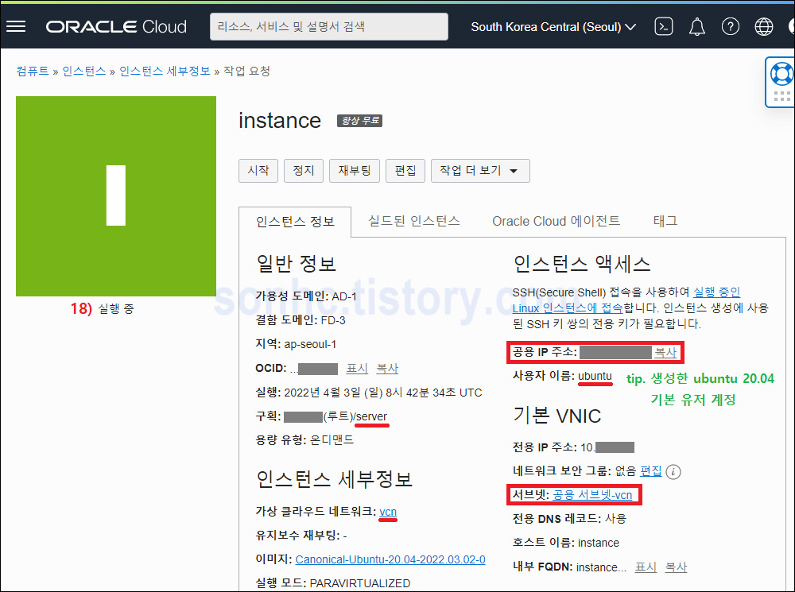
Task: Copy the OCID with 복사 link
Action: pos(387,369)
